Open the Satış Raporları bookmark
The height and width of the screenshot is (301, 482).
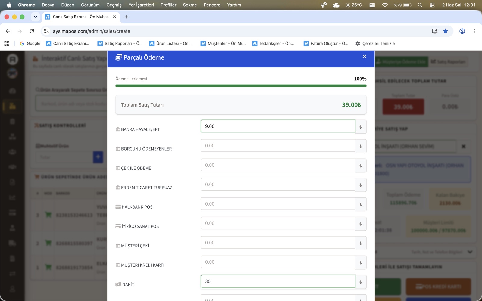(x=120, y=43)
